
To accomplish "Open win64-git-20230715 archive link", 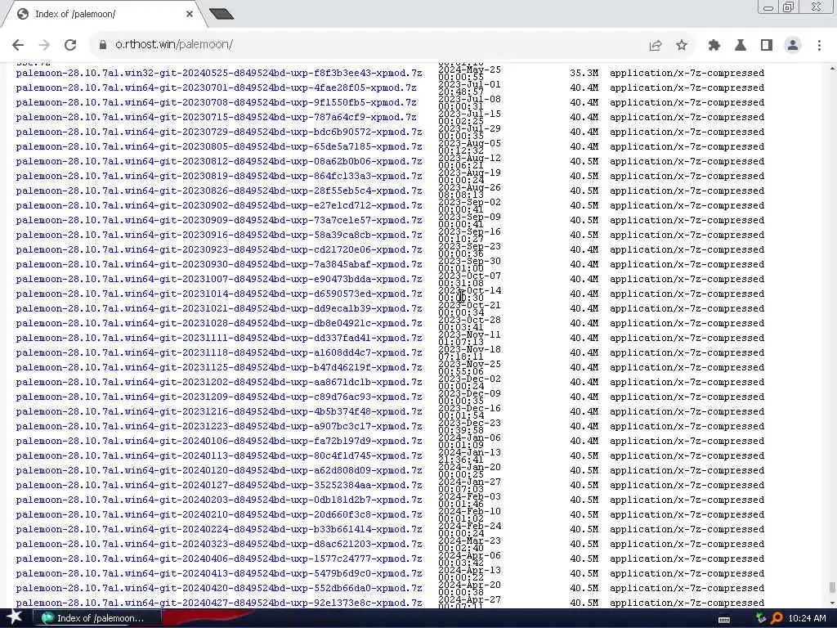I will coord(216,117).
